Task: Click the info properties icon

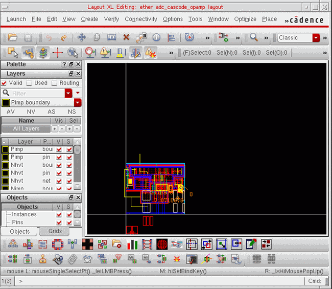Action: tap(156, 37)
